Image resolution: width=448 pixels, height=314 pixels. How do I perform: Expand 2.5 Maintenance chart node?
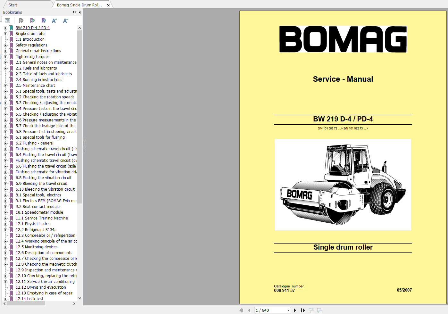(5, 86)
